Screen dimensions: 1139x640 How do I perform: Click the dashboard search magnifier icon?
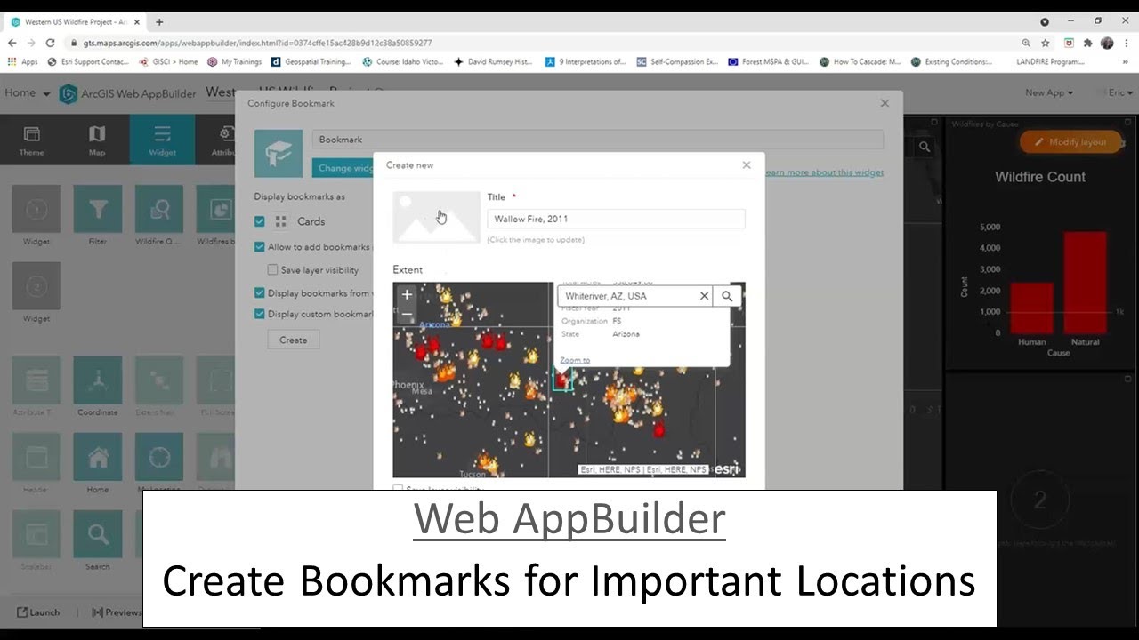[x=925, y=147]
